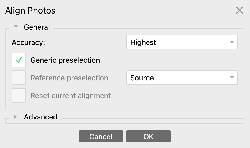The image size is (250, 148).
Task: Close the Align Photos dialog with X
Action: (239, 11)
